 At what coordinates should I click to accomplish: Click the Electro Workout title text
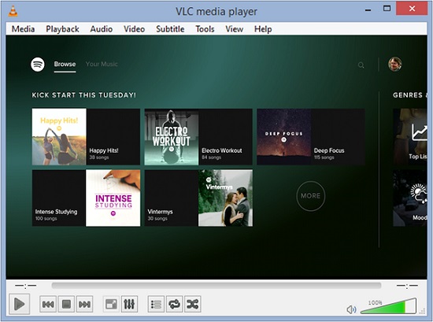222,150
